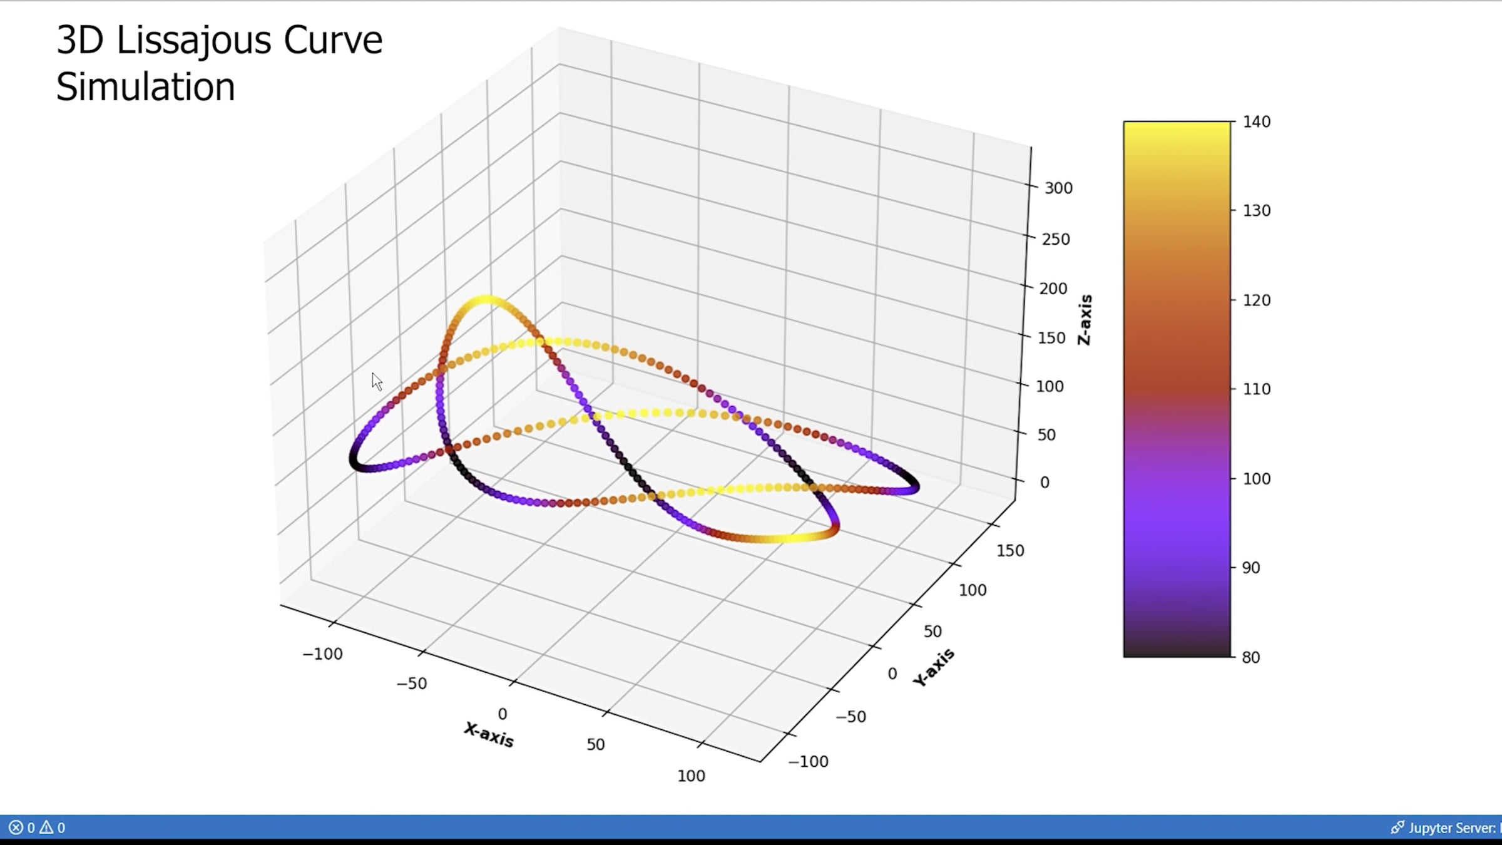Click the Y-axis tick label 150
This screenshot has height=845, width=1502.
coord(1010,551)
